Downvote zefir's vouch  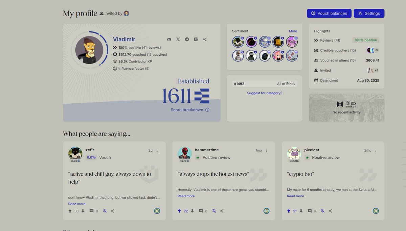tap(83, 211)
